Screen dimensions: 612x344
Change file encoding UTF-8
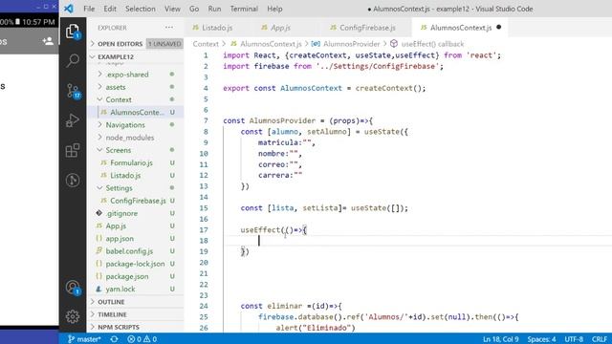click(574, 339)
